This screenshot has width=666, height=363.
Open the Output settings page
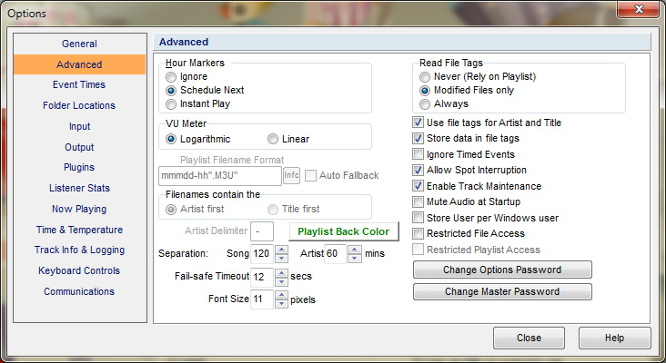point(79,147)
